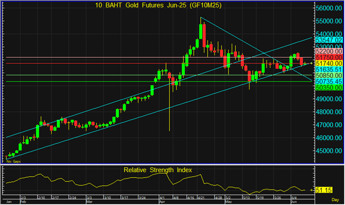Select the 4/21 date marker

201,198
